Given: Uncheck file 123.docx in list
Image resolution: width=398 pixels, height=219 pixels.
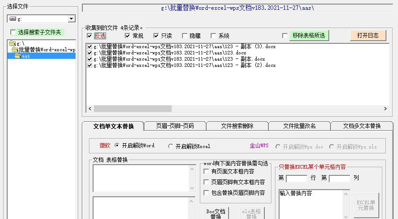Looking at the screenshot, I should 89,53.
